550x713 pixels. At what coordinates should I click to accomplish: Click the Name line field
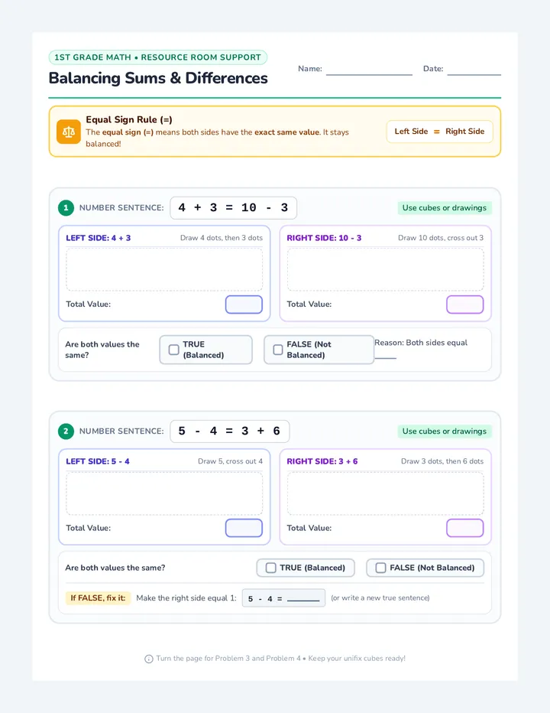tap(369, 69)
